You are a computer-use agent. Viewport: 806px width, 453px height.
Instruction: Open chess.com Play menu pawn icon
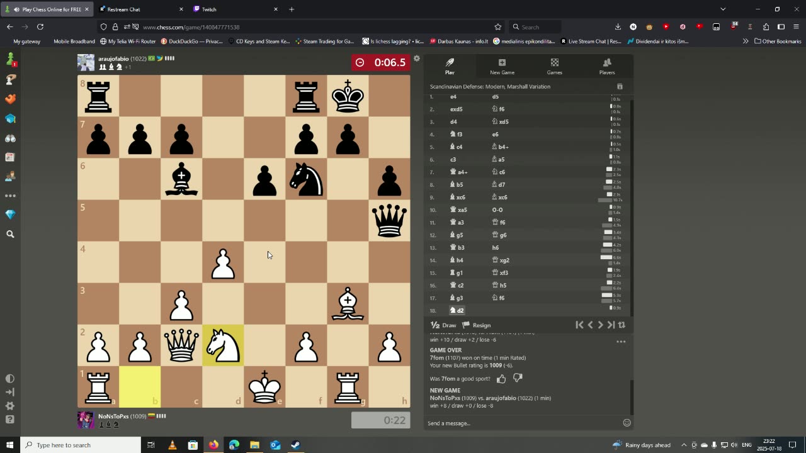(x=10, y=60)
